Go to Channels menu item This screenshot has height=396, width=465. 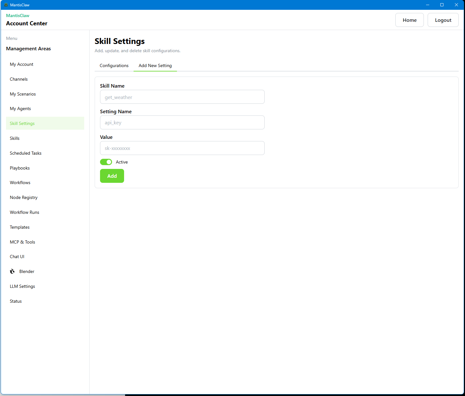pos(19,79)
